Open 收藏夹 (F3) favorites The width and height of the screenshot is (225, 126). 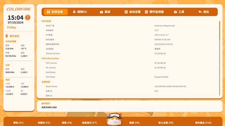44,123
